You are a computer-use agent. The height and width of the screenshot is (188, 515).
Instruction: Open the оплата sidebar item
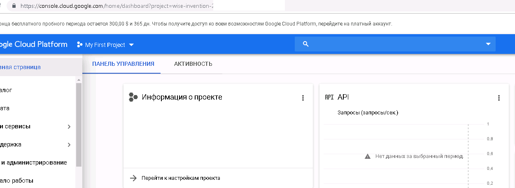coord(38,108)
